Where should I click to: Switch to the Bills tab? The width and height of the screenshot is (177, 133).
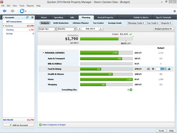click(x=72, y=18)
